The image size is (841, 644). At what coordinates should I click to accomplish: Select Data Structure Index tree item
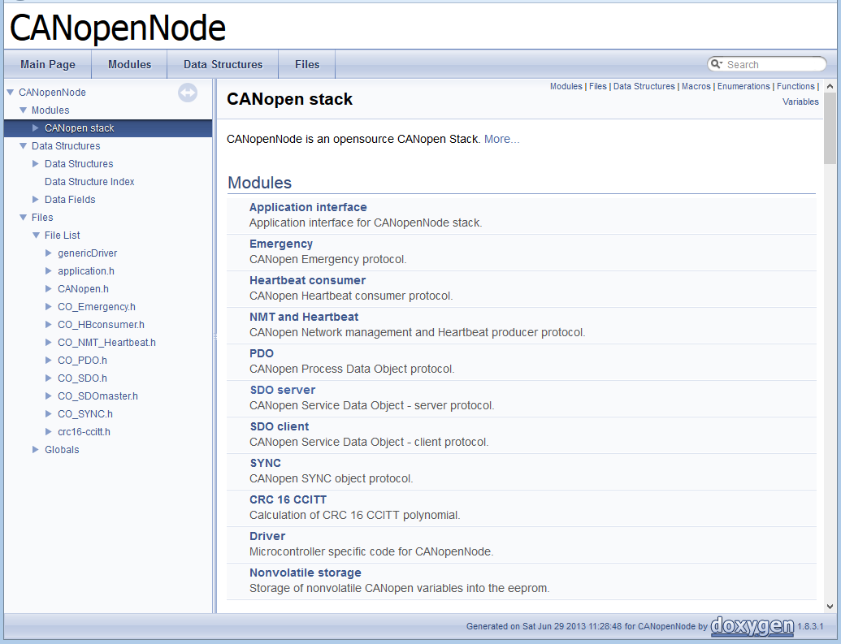tap(89, 182)
